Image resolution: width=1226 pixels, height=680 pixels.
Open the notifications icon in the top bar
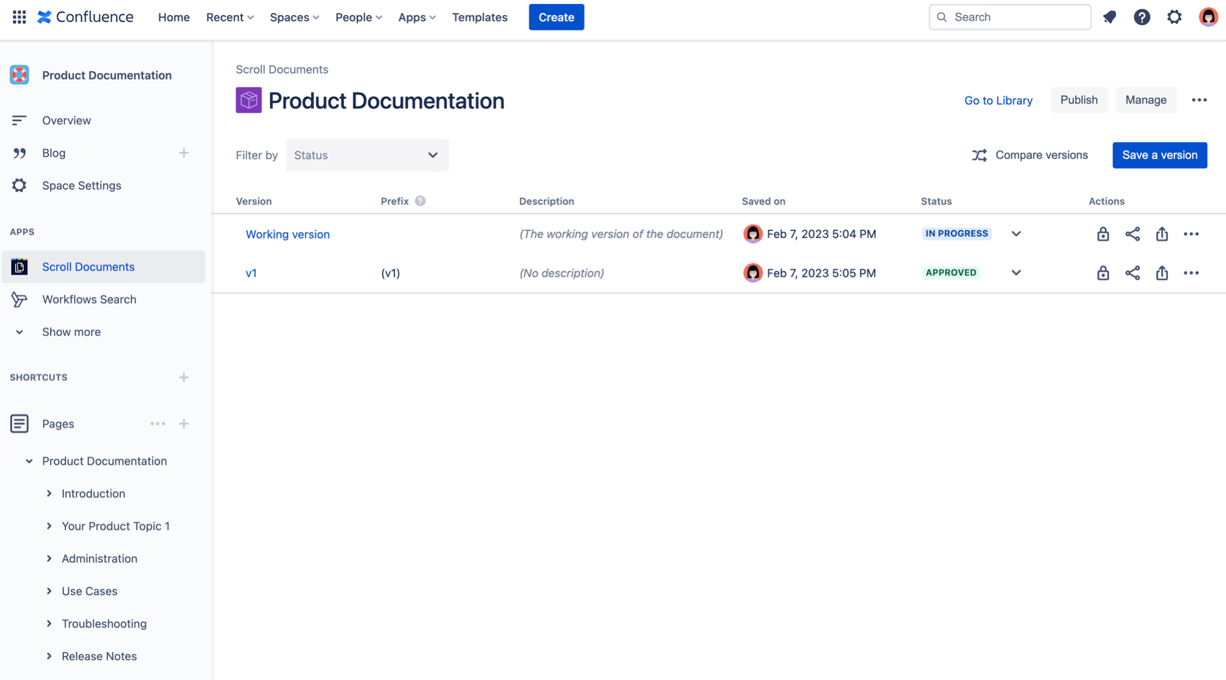(1109, 17)
